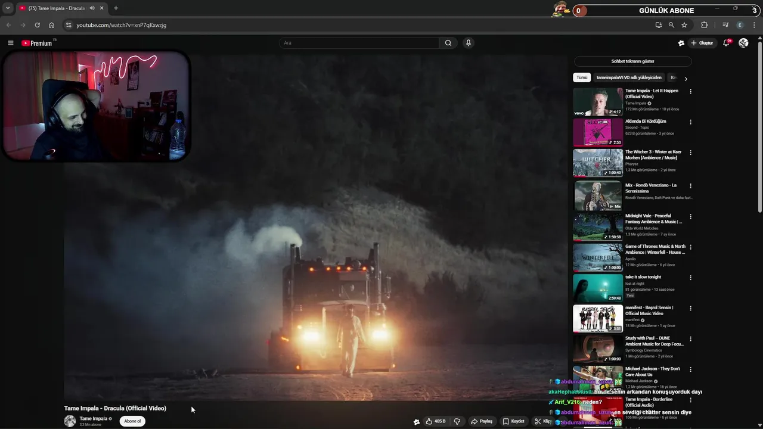Open options for The Witcher 3 video

[x=690, y=153]
